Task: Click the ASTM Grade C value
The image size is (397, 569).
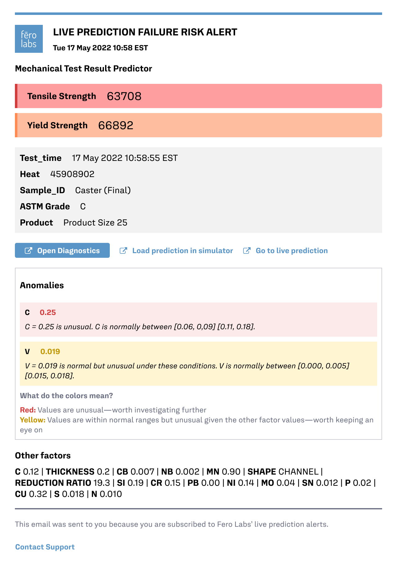Action: pos(82,206)
